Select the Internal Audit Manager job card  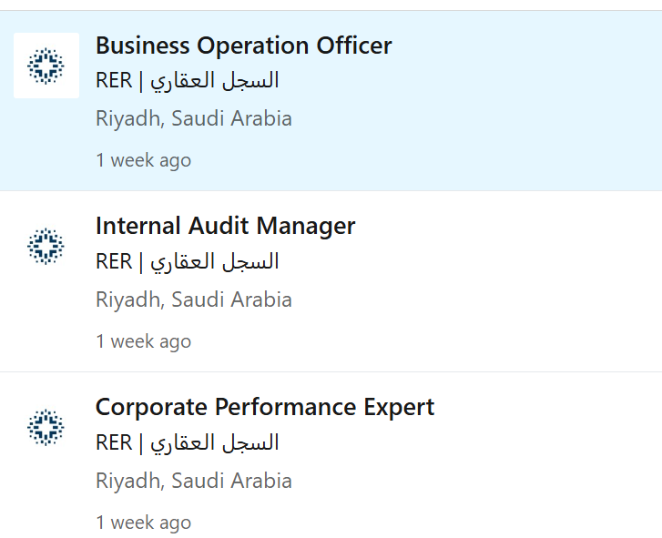(x=331, y=281)
